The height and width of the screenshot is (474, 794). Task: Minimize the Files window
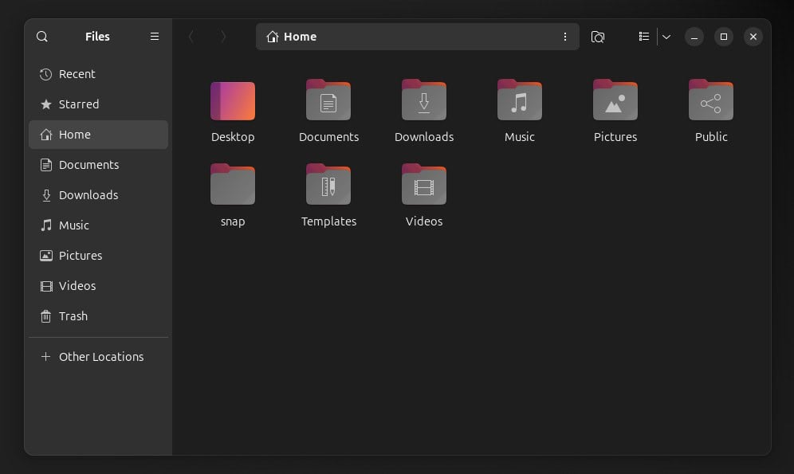coord(694,37)
